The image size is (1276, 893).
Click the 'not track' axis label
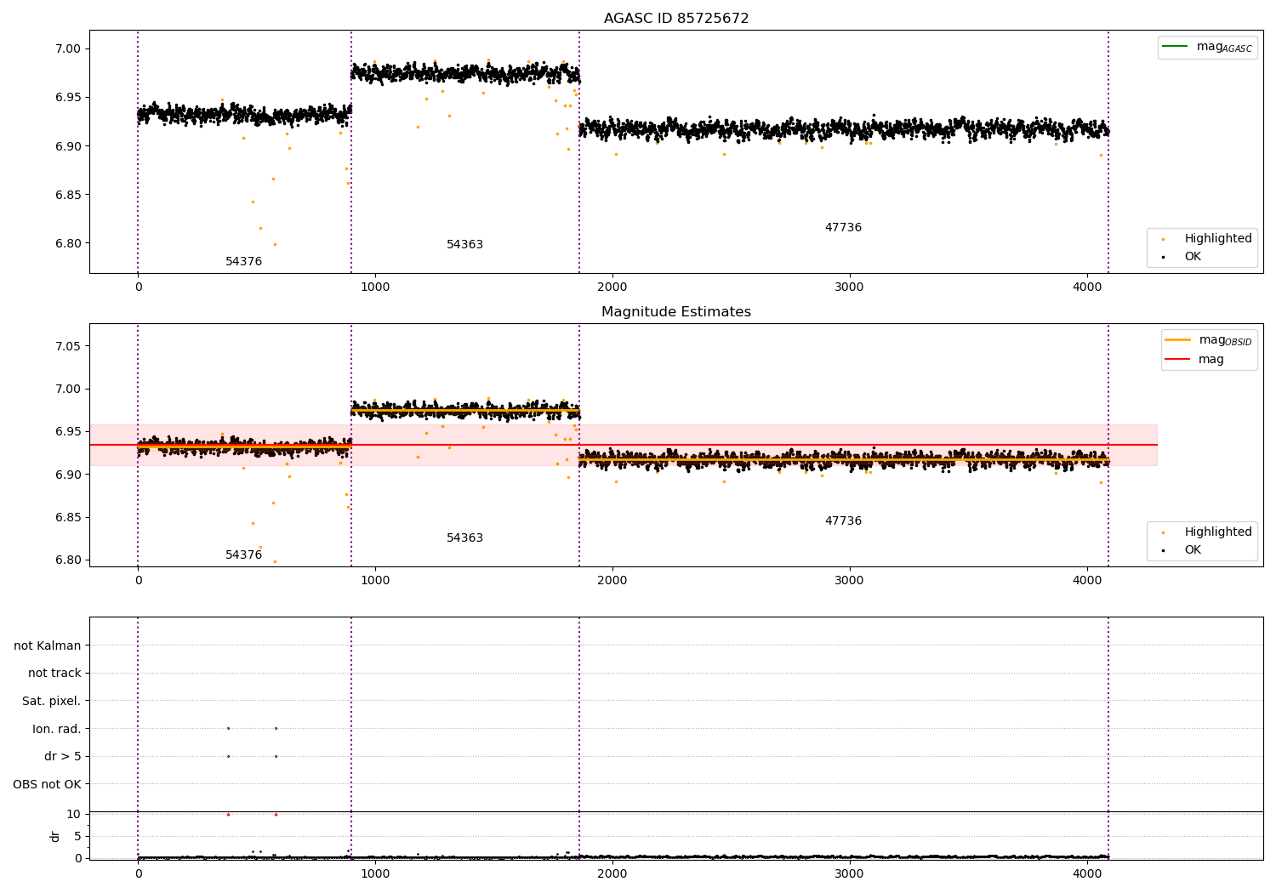point(54,674)
